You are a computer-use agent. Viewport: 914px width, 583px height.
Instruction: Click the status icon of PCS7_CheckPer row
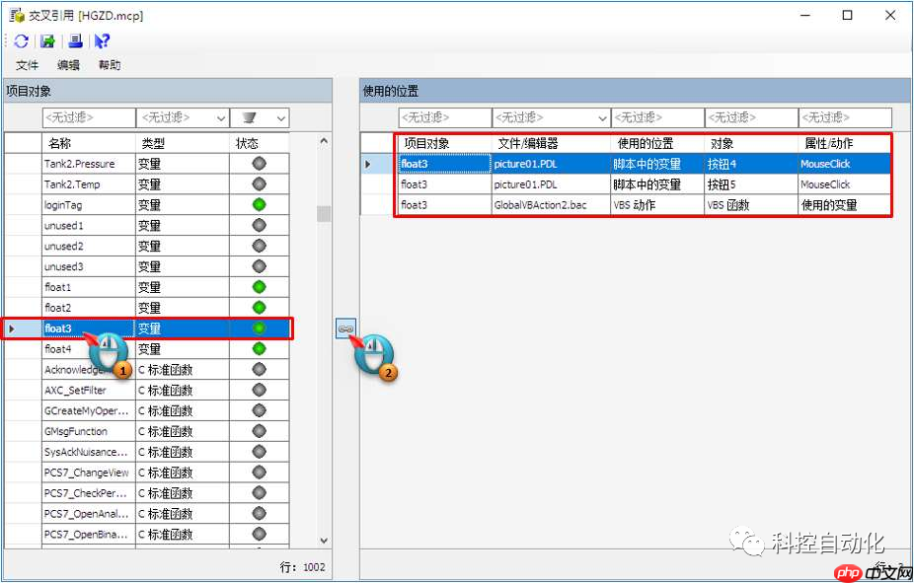(x=259, y=492)
